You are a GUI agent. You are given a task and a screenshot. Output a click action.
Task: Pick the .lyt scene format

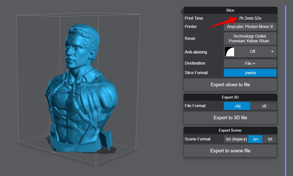point(269,139)
